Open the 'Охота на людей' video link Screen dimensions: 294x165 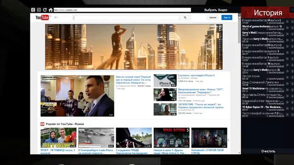point(201,106)
